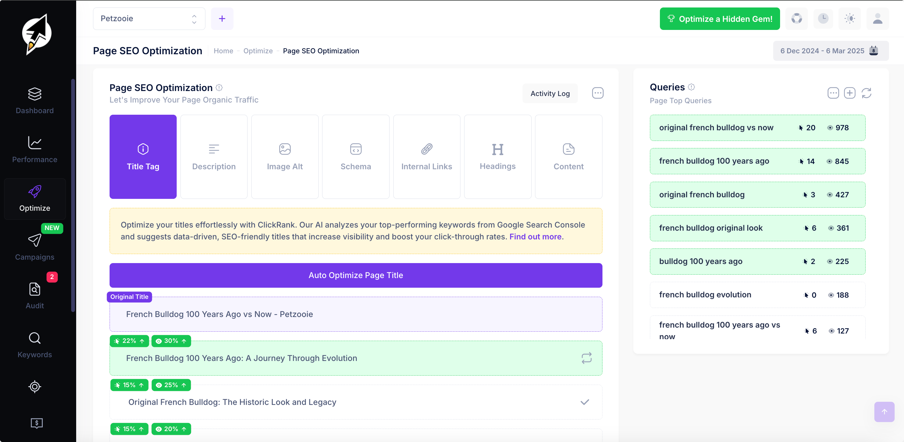This screenshot has width=904, height=442.
Task: Follow the Find out more link
Action: tap(535, 237)
